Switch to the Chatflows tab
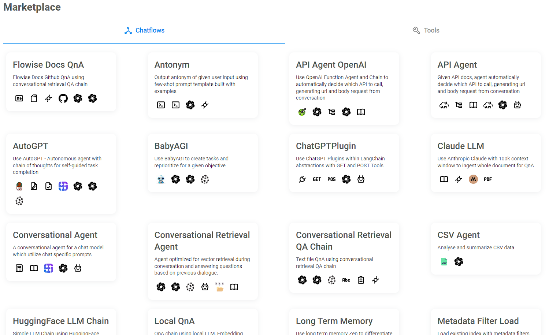 pos(144,30)
